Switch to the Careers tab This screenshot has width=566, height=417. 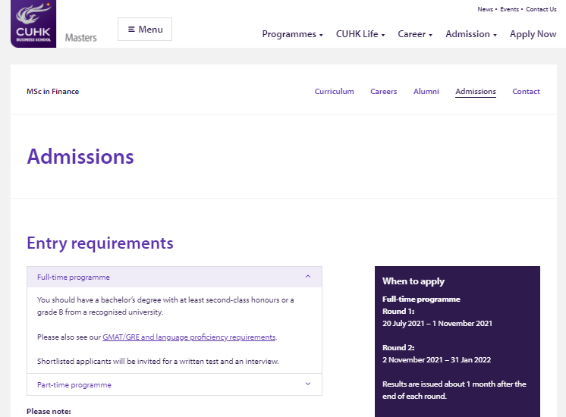(x=384, y=92)
